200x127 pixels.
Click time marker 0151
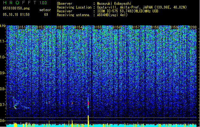point(22,27)
